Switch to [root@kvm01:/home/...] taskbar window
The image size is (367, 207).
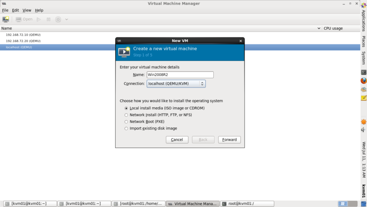(x=139, y=204)
